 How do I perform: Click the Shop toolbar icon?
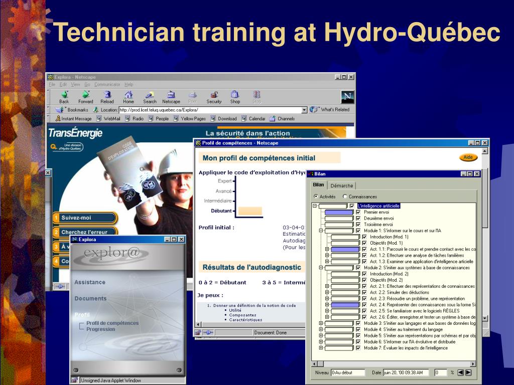coord(235,97)
